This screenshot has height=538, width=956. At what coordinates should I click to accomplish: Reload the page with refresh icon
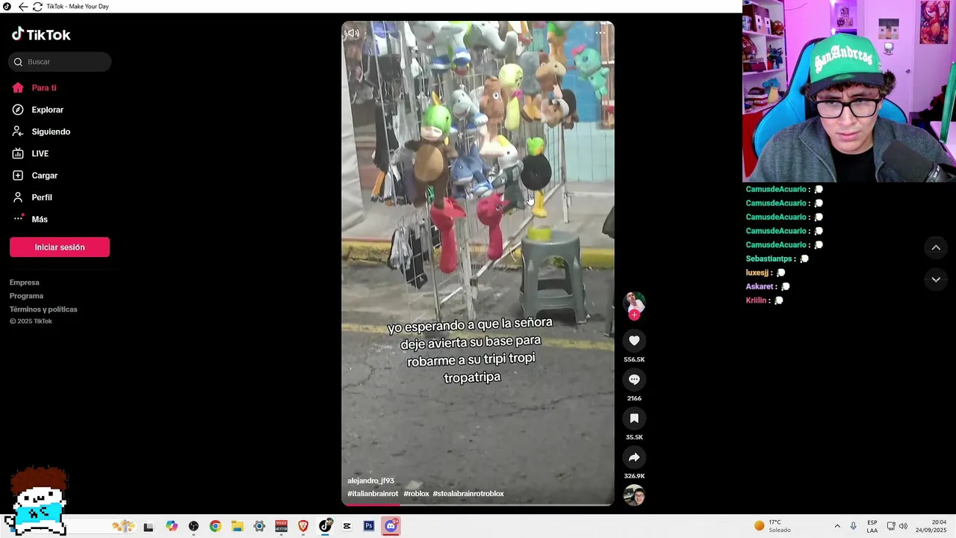click(x=37, y=7)
